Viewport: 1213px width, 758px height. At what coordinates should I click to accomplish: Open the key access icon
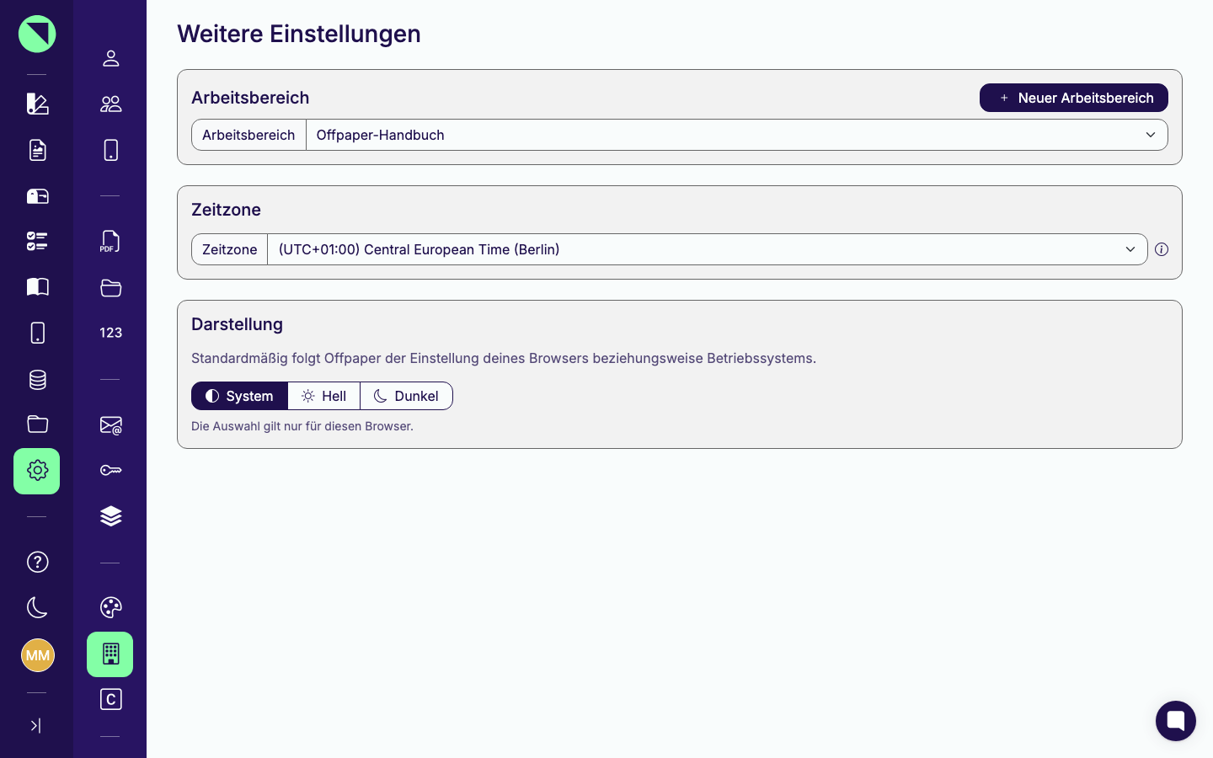[x=110, y=470]
